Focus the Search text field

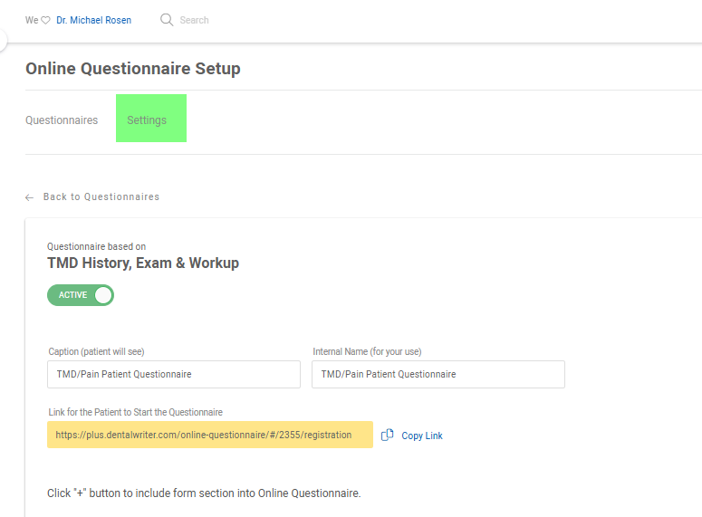pyautogui.click(x=194, y=20)
